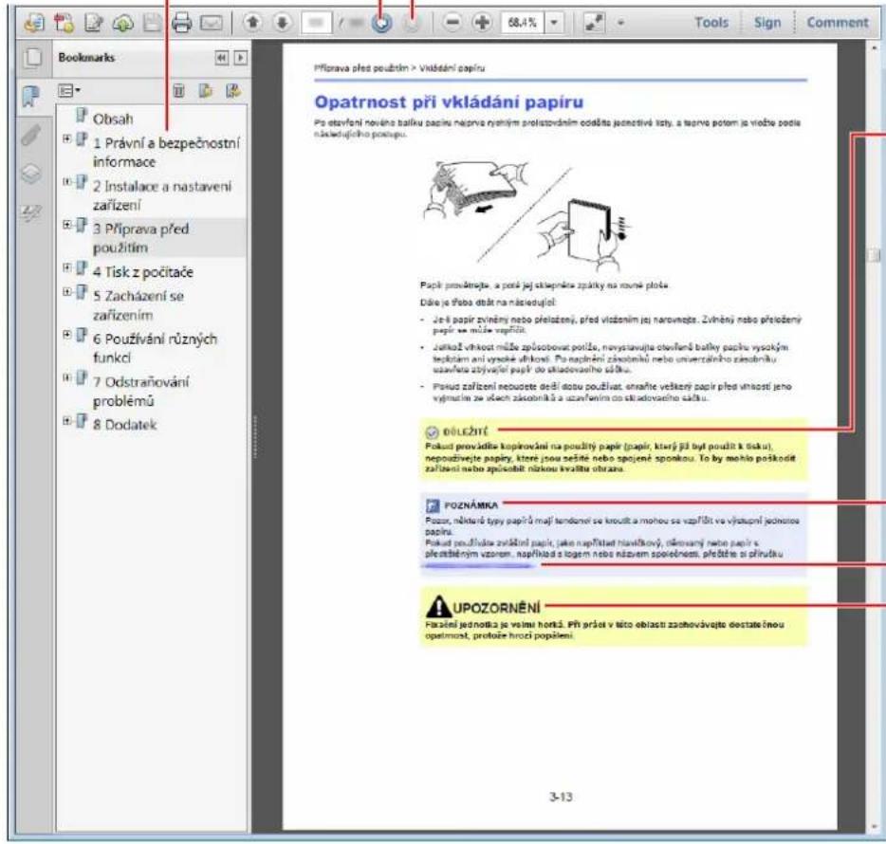Expand bookmark 8 Dodatek
This screenshot has width=886, height=844.
[66, 420]
